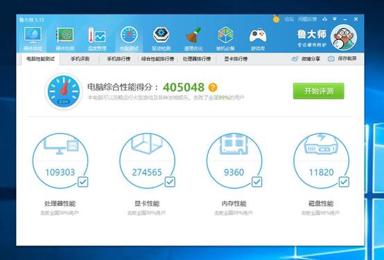
Task: Click the 内存性能 label
Action: pyautogui.click(x=234, y=203)
